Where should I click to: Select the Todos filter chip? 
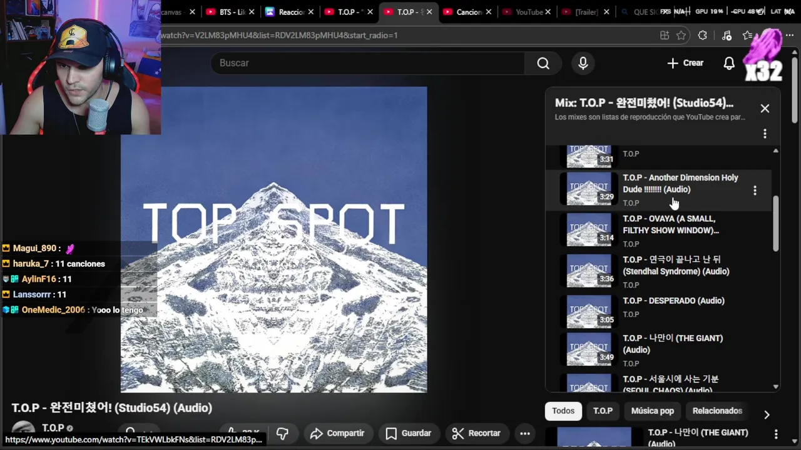pyautogui.click(x=563, y=411)
